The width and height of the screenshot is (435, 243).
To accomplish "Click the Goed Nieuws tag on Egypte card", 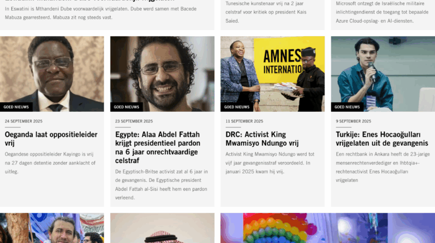I will click(x=127, y=107).
